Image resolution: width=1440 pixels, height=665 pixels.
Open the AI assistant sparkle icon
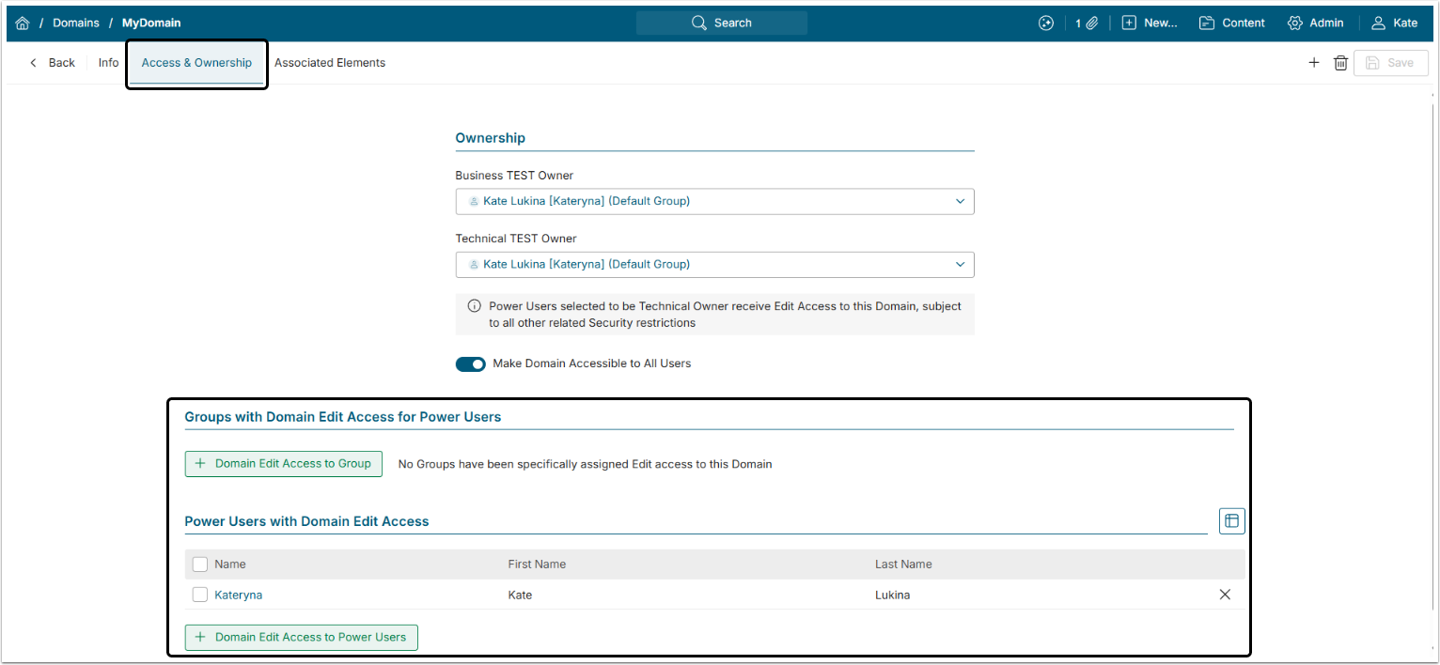(1046, 23)
